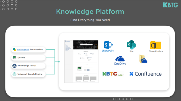Select the Universal Search Engine pill

point(28,74)
